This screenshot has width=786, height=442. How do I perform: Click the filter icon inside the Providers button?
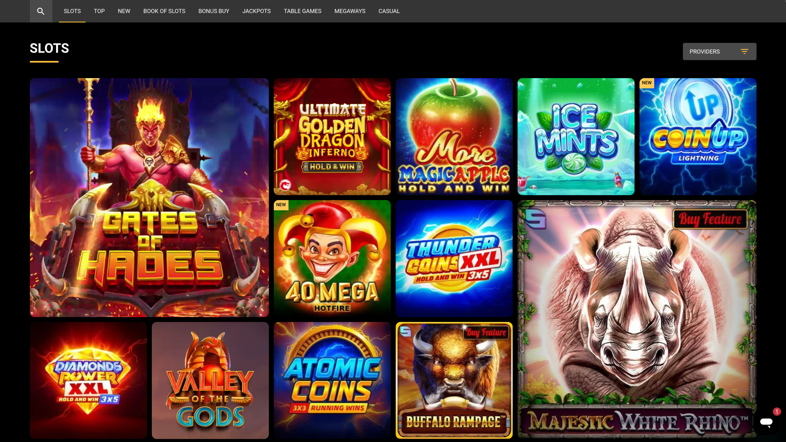(x=744, y=51)
